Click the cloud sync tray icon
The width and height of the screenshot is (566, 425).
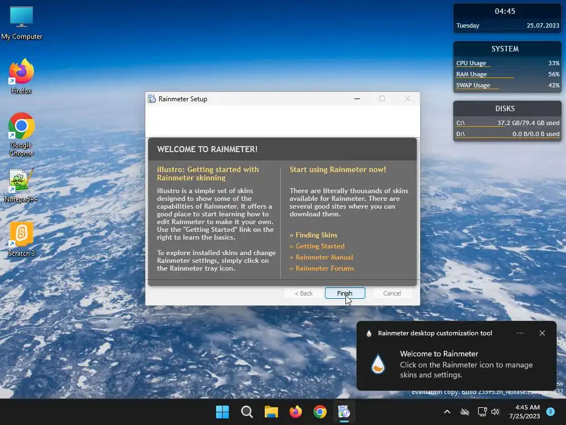point(465,412)
